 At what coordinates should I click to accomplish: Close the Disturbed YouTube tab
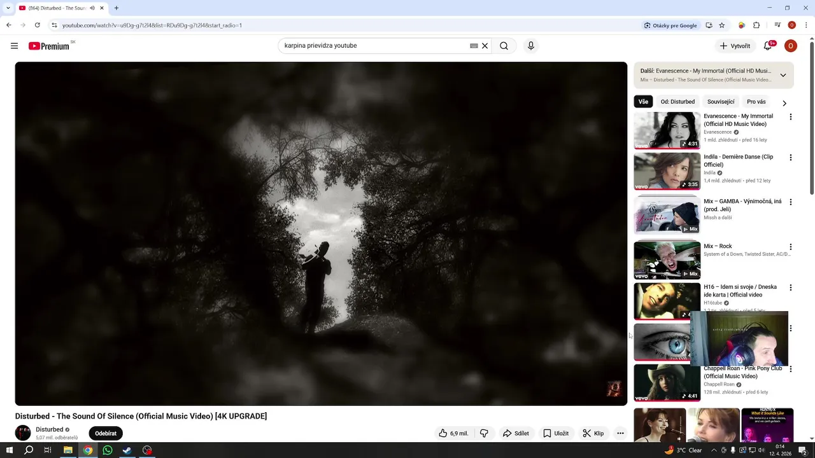(102, 8)
